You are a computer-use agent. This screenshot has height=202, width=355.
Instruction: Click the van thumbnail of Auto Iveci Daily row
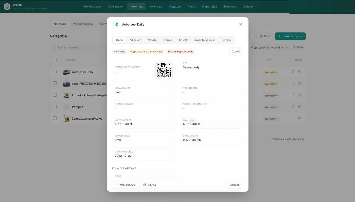[66, 72]
